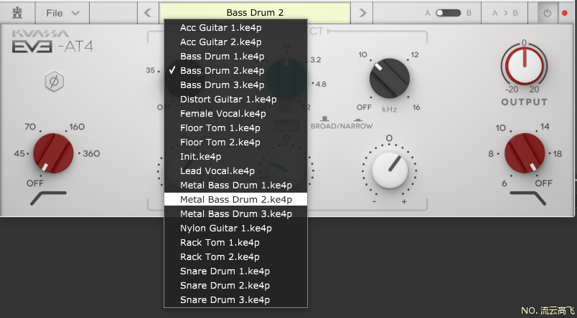577x318 pixels.
Task: Click the Bass Drum 2 preset name field
Action: tap(255, 12)
